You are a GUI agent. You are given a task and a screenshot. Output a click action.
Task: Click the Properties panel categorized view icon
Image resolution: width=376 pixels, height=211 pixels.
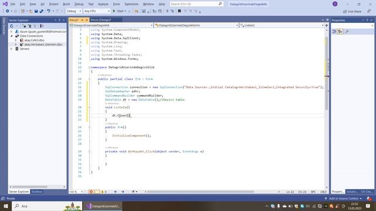334,32
